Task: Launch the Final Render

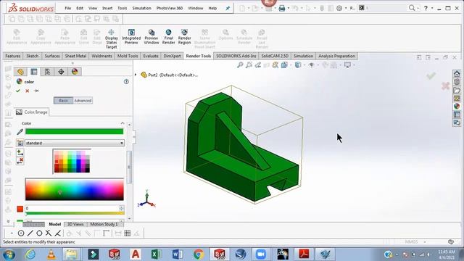Action: point(168,37)
